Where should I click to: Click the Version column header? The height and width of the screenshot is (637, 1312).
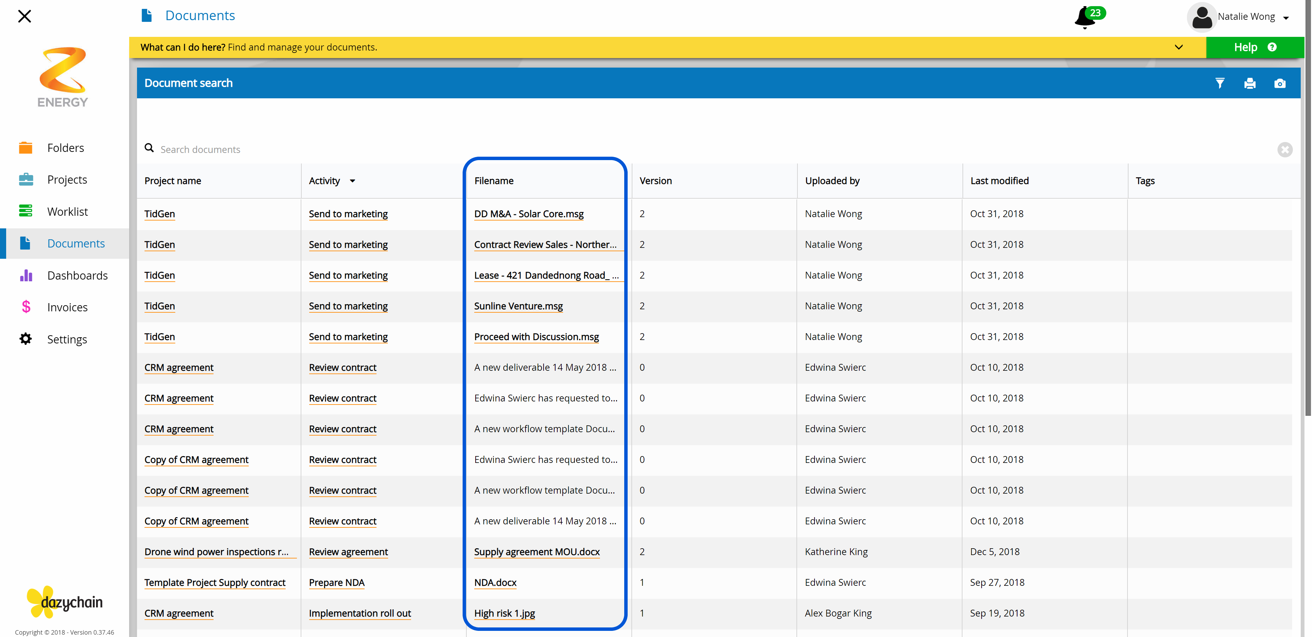(656, 181)
